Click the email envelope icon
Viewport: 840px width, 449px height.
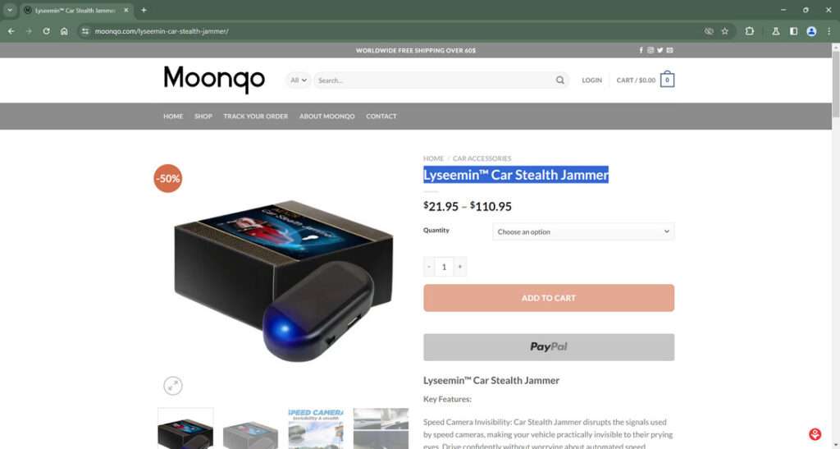(669, 50)
